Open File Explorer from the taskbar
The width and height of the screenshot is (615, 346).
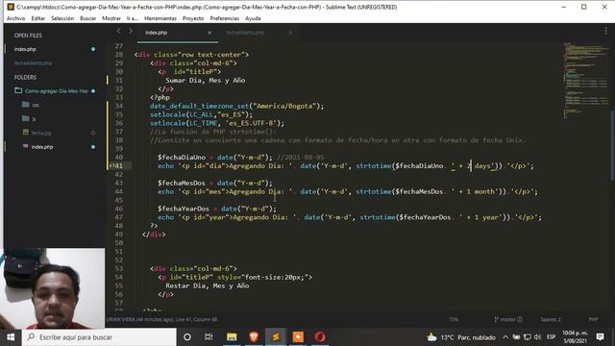[x=232, y=337]
